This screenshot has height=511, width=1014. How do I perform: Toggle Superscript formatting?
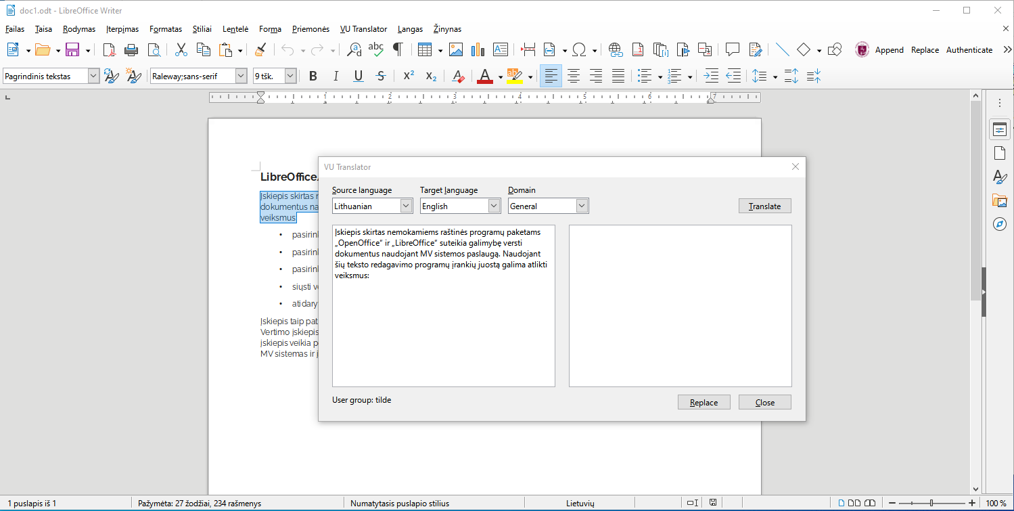point(409,76)
